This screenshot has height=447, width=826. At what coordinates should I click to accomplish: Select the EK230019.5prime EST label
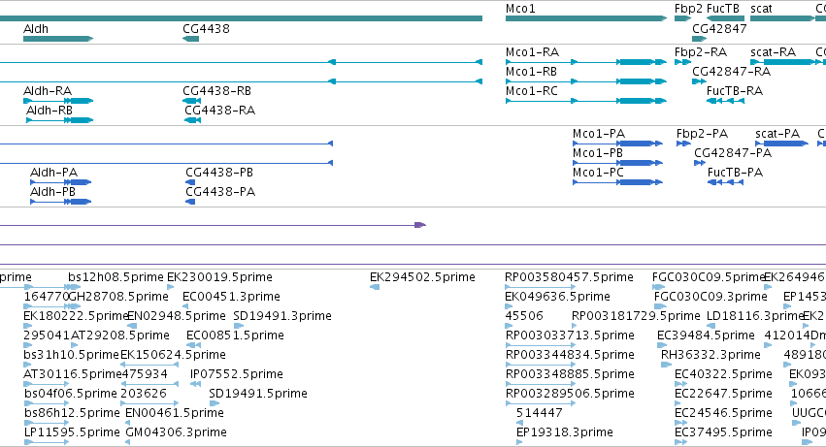click(x=219, y=277)
